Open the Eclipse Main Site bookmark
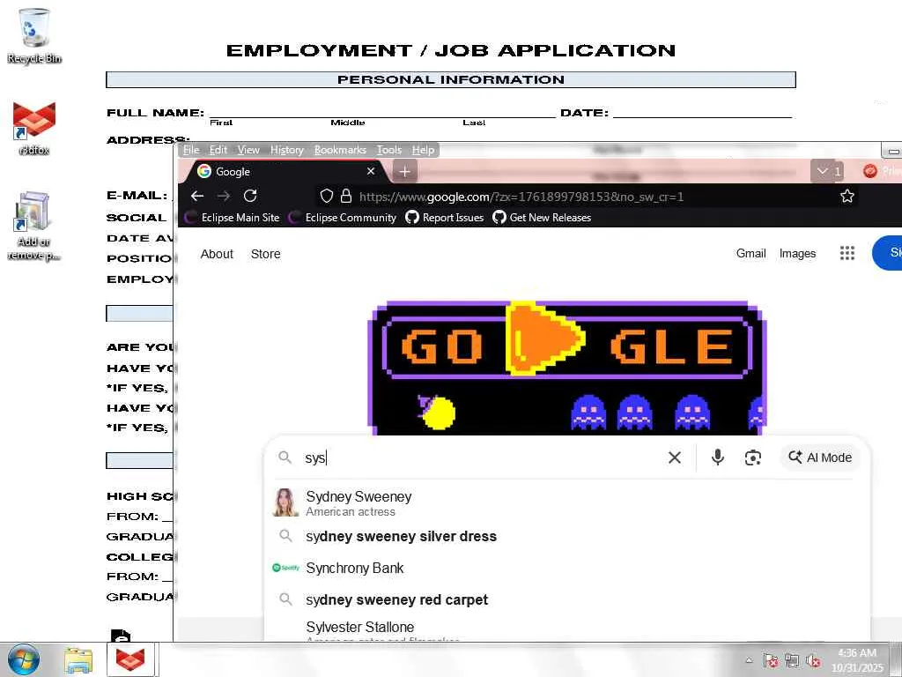 click(x=232, y=218)
